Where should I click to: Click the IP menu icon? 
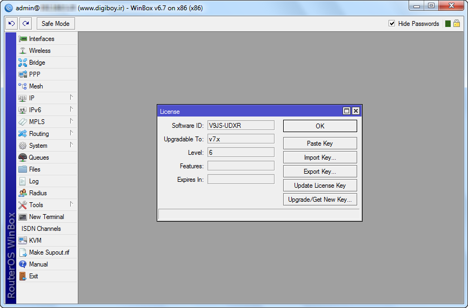point(23,98)
